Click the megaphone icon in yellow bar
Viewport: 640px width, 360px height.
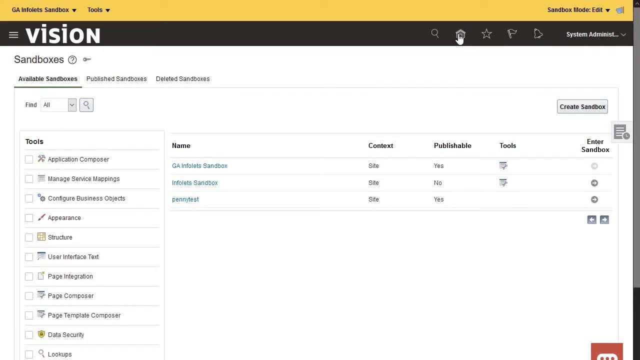pyautogui.click(x=620, y=10)
